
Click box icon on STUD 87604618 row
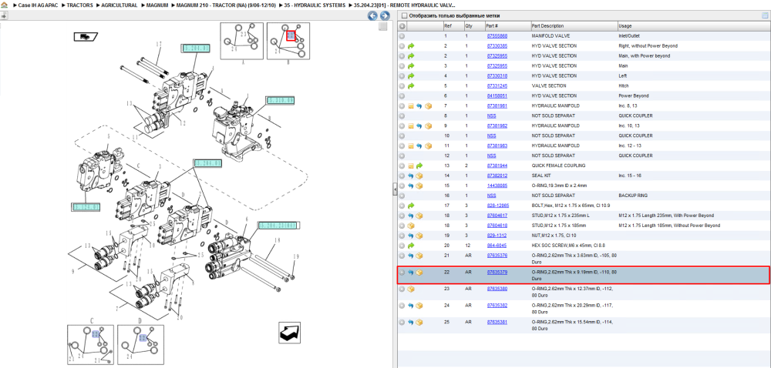411,226
